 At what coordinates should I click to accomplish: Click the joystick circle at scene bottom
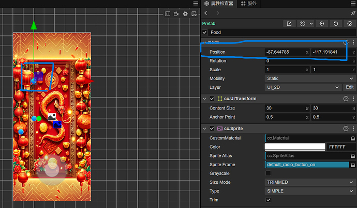click(x=52, y=169)
